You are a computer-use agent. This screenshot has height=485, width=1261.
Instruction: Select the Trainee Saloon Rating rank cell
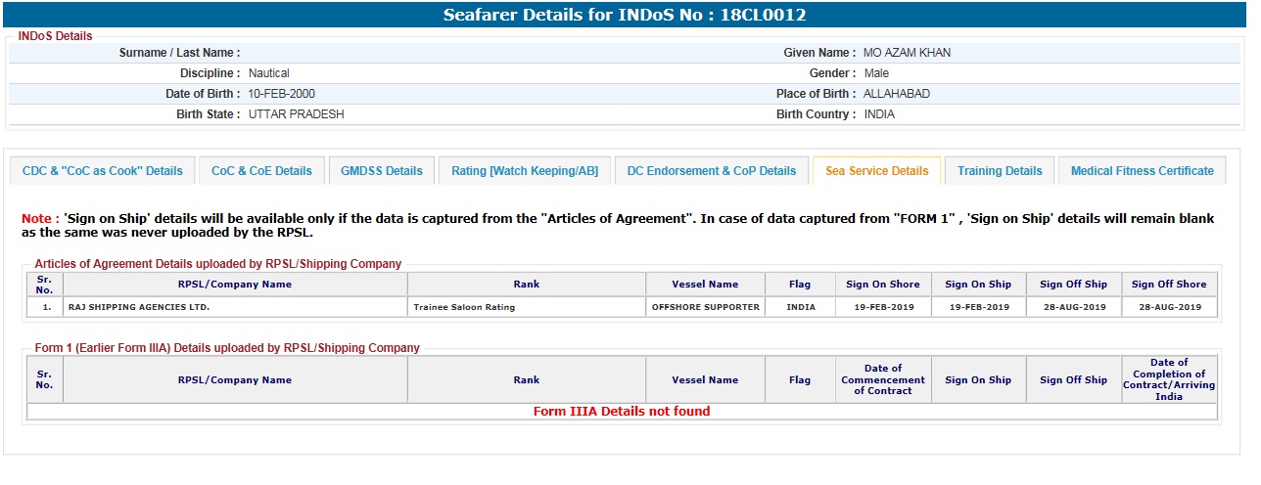pos(464,307)
